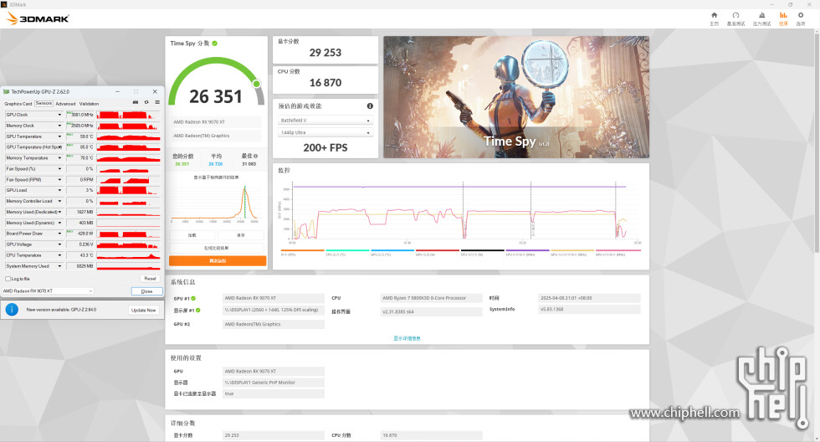Click the green check beside GPU #1

193,298
